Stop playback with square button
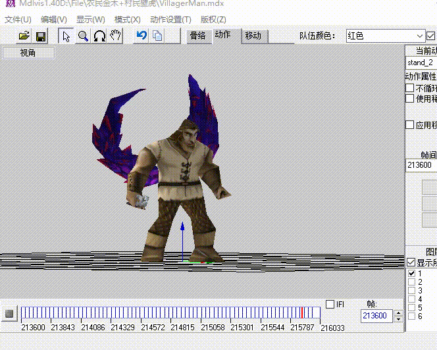 9,314
